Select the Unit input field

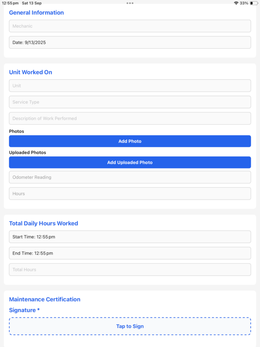130,86
